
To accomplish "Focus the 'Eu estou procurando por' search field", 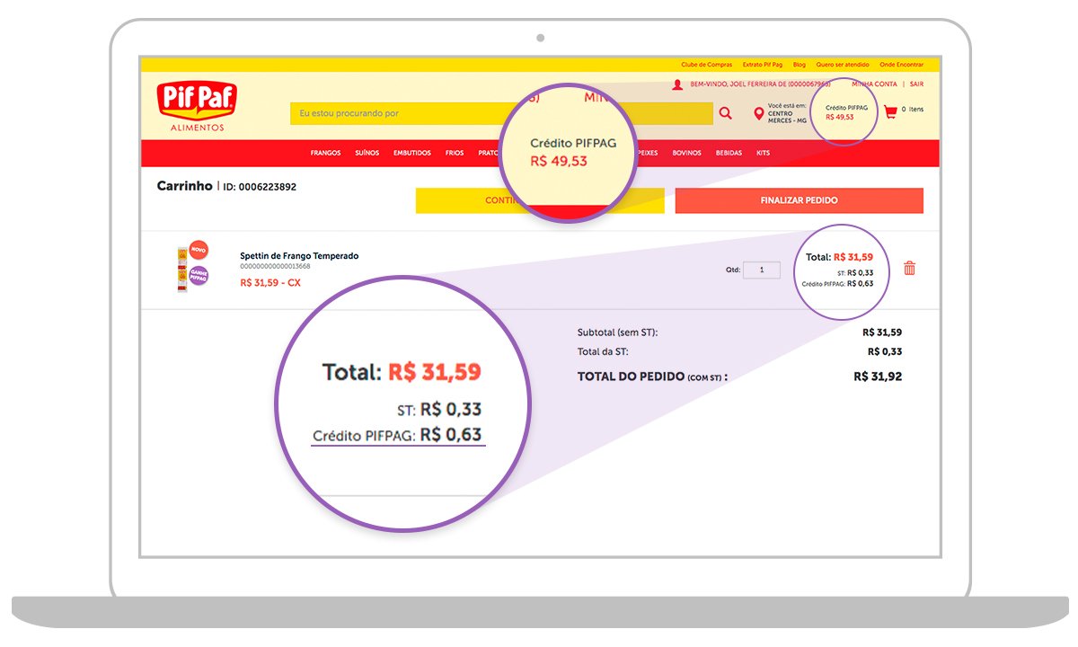I will tap(501, 113).
